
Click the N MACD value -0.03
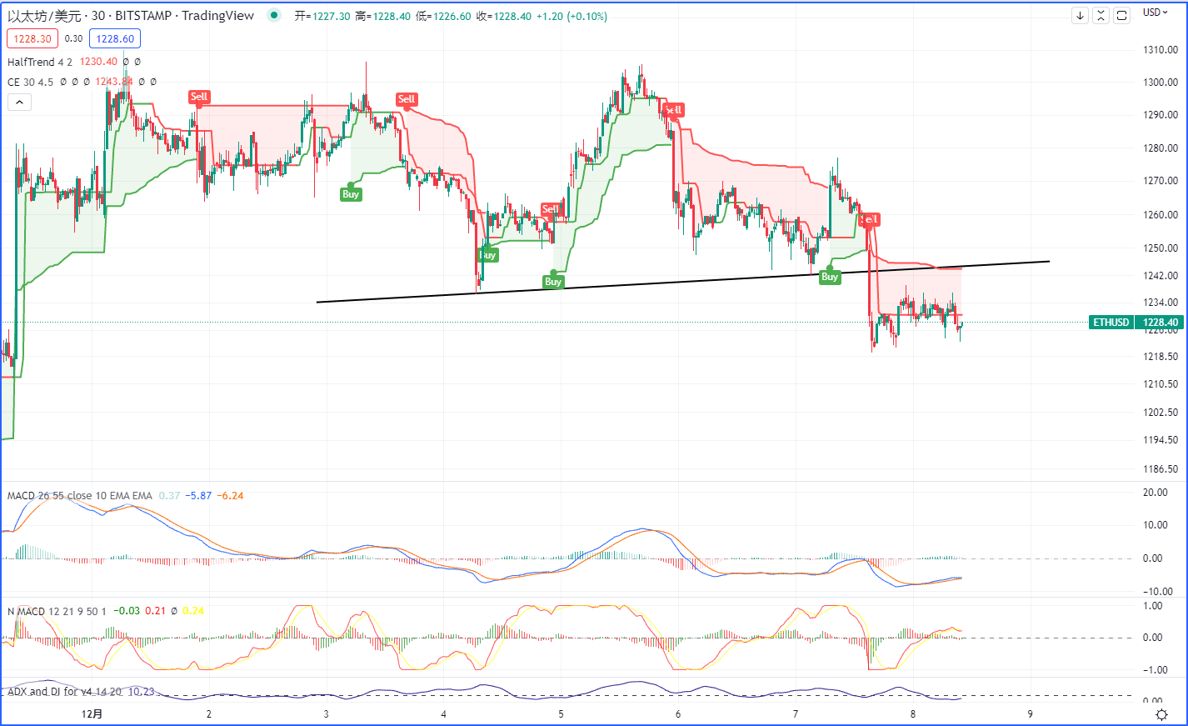pos(127,611)
